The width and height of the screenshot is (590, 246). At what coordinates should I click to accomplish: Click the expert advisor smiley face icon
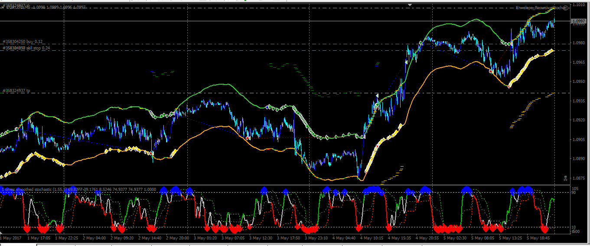tap(565, 8)
